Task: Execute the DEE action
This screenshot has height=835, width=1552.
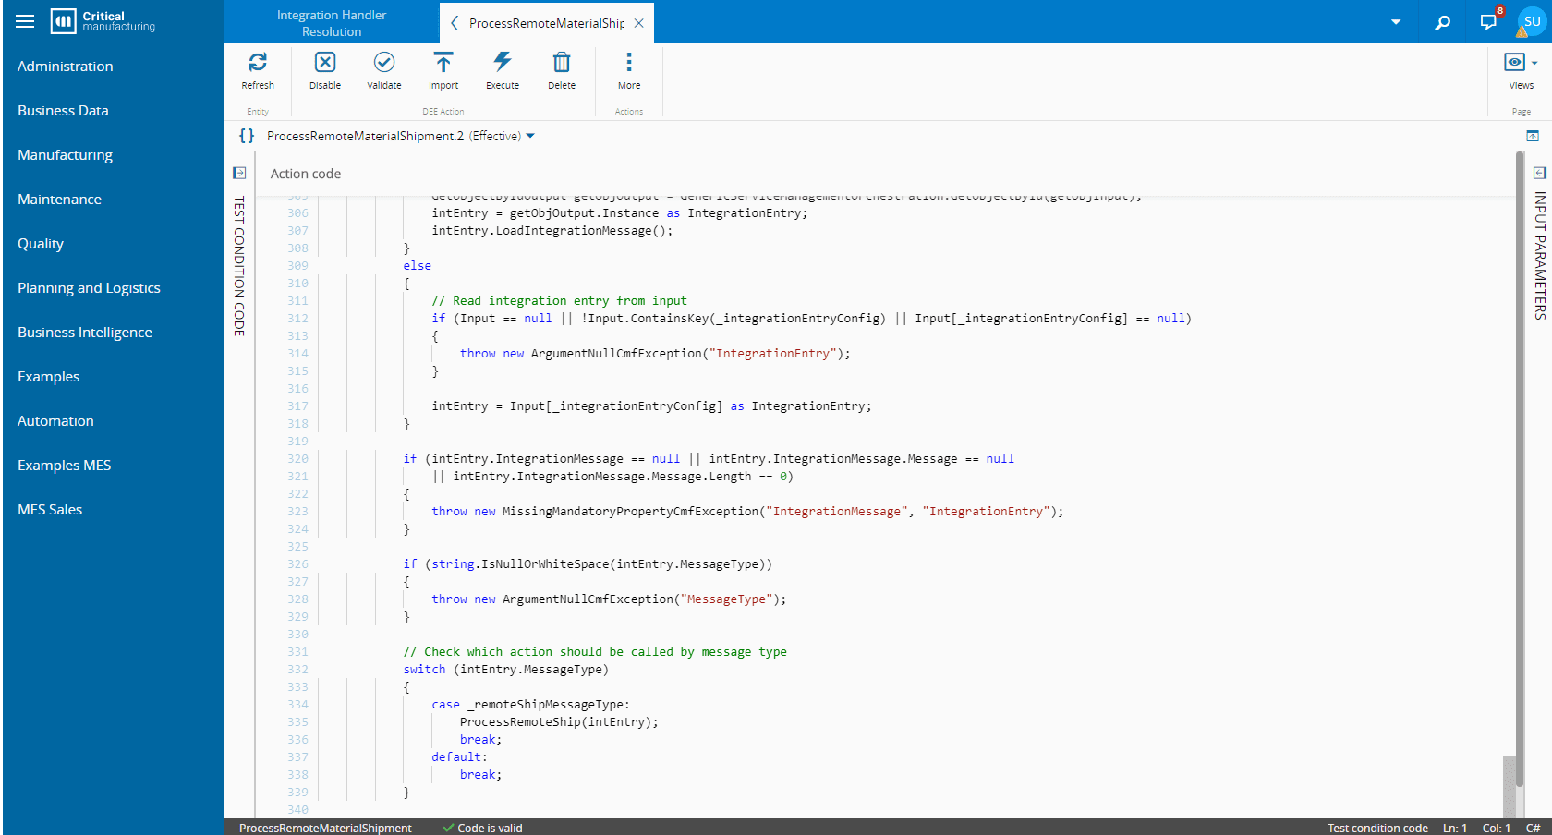Action: point(503,63)
